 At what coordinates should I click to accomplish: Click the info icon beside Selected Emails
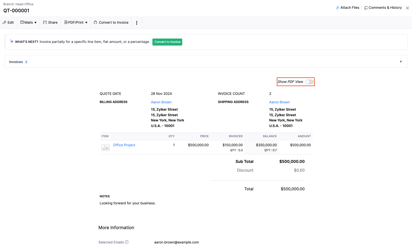[x=127, y=242]
